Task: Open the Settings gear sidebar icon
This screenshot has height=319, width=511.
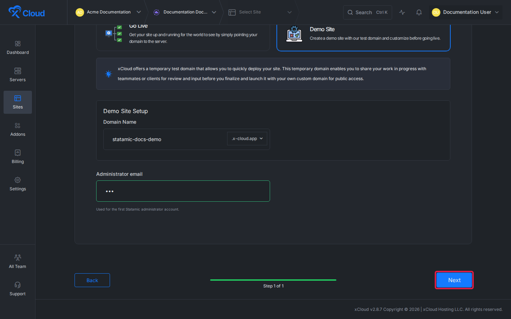Action: point(18,180)
